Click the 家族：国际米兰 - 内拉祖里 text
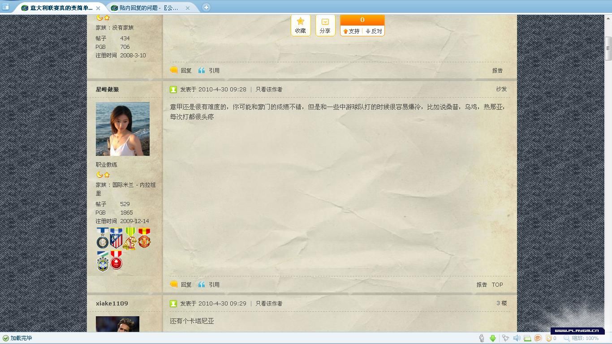612x344 pixels. (125, 189)
